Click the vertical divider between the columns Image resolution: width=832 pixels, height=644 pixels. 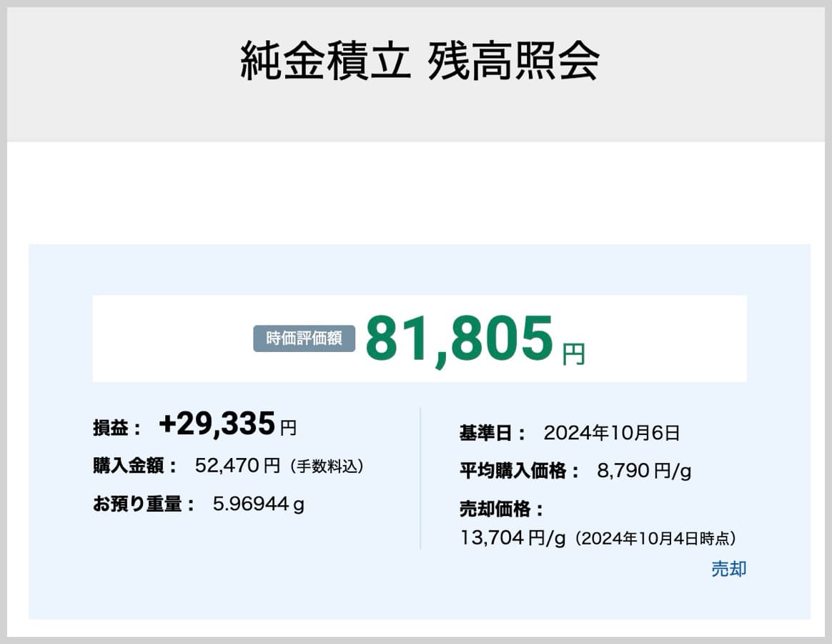click(420, 478)
